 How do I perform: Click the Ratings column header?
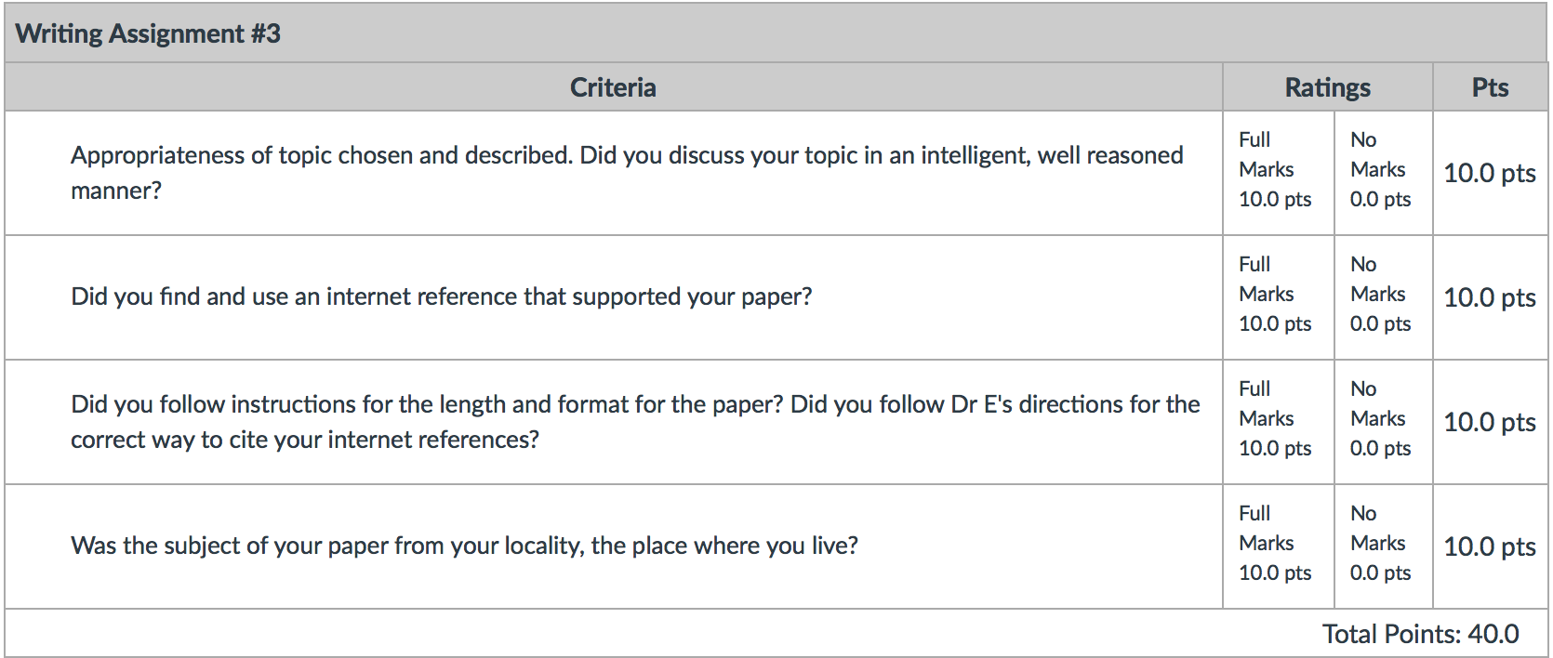point(1327,87)
